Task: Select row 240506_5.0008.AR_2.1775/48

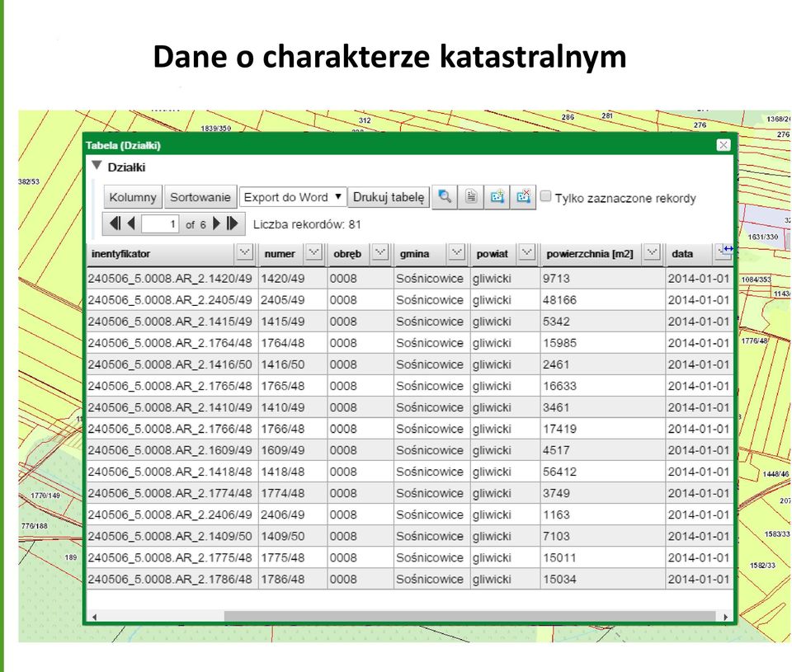Action: (410, 558)
